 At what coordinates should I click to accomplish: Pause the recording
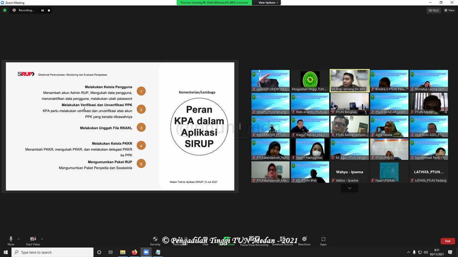(x=42, y=10)
